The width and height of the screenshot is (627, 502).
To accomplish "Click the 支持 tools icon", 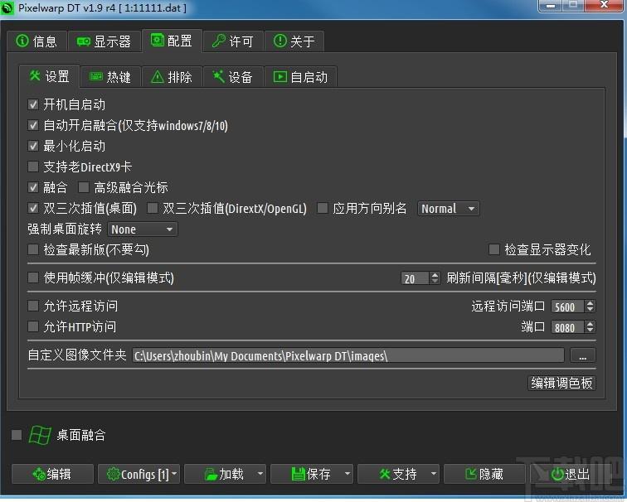I will (384, 474).
